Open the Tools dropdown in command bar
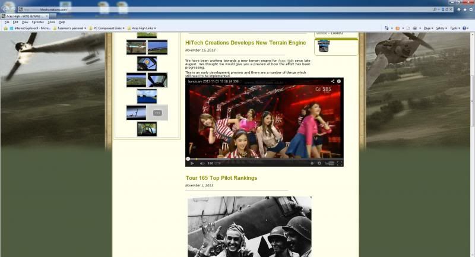The image size is (475, 257). coord(455,28)
